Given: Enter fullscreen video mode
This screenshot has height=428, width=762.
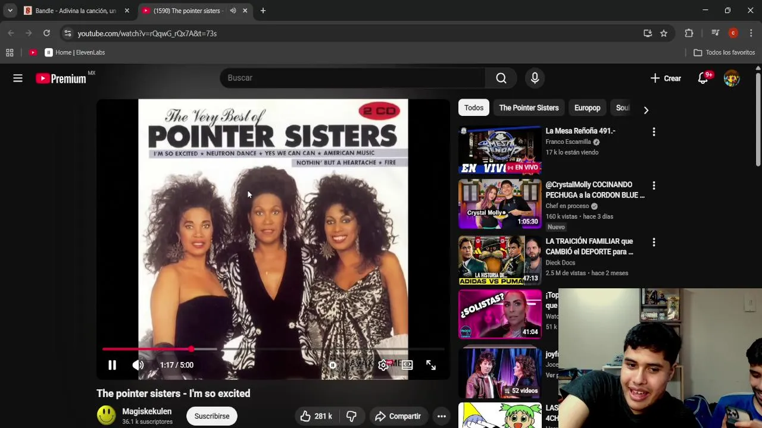Looking at the screenshot, I should 431,365.
